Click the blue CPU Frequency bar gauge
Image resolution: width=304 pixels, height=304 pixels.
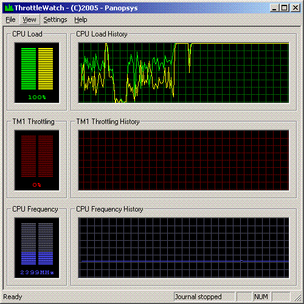pos(37,244)
